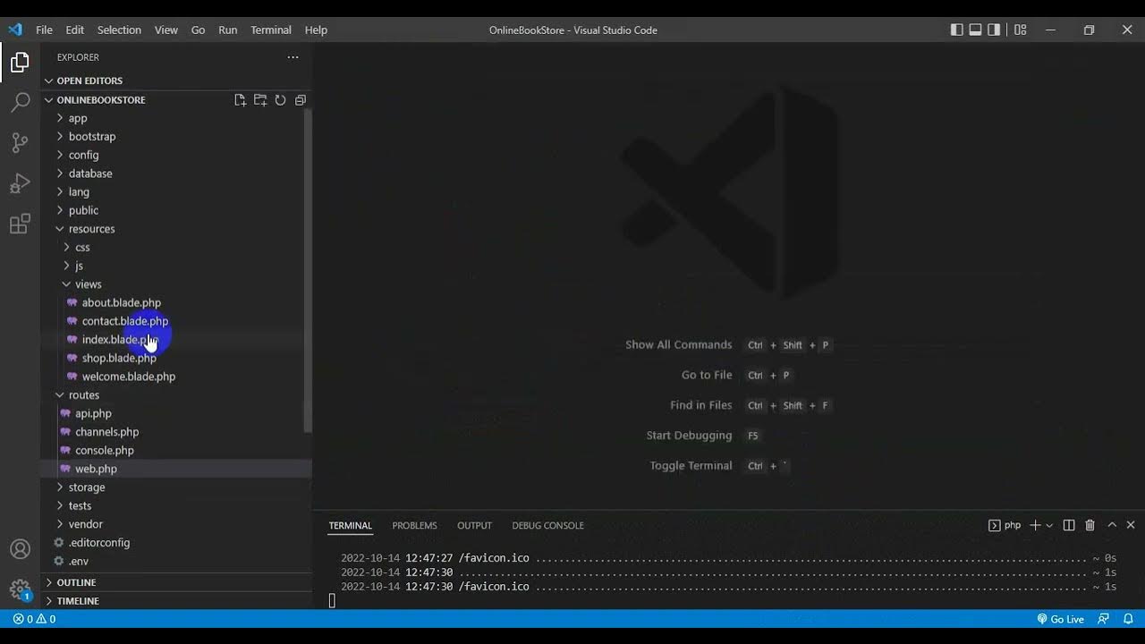1145x644 pixels.
Task: Open the feedback icon in status bar
Action: 1104,619
